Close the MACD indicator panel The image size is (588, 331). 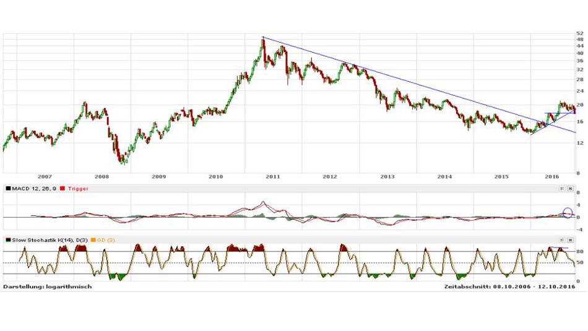coord(570,188)
